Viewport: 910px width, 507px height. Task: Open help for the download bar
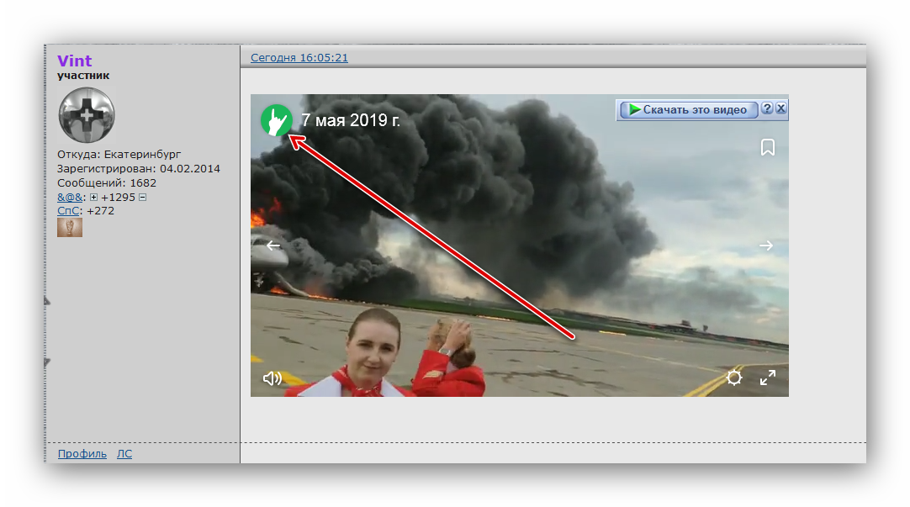[767, 109]
